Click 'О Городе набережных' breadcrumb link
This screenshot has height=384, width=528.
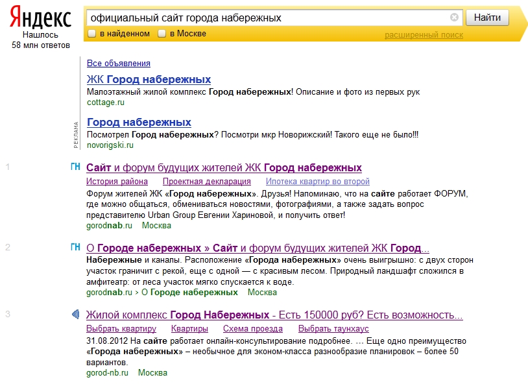[189, 293]
